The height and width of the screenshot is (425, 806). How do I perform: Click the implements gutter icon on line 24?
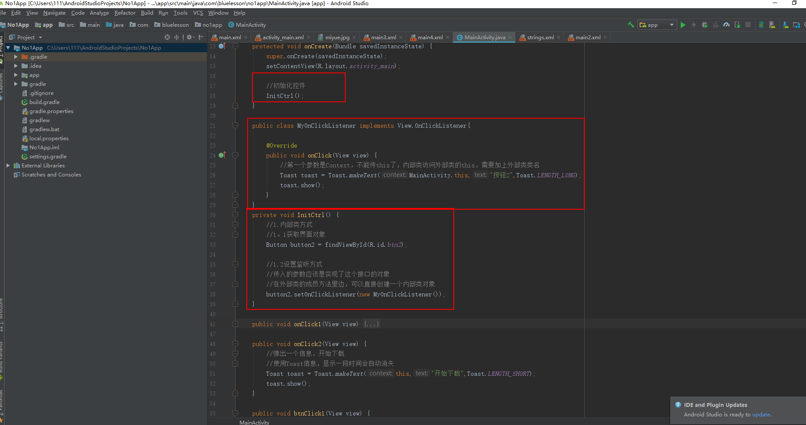coord(222,155)
